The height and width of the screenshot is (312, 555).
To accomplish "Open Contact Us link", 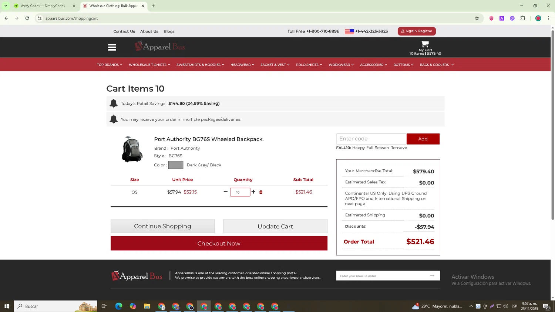I will point(124,31).
